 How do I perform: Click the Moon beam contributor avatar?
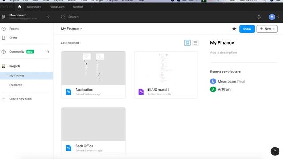(x=213, y=81)
